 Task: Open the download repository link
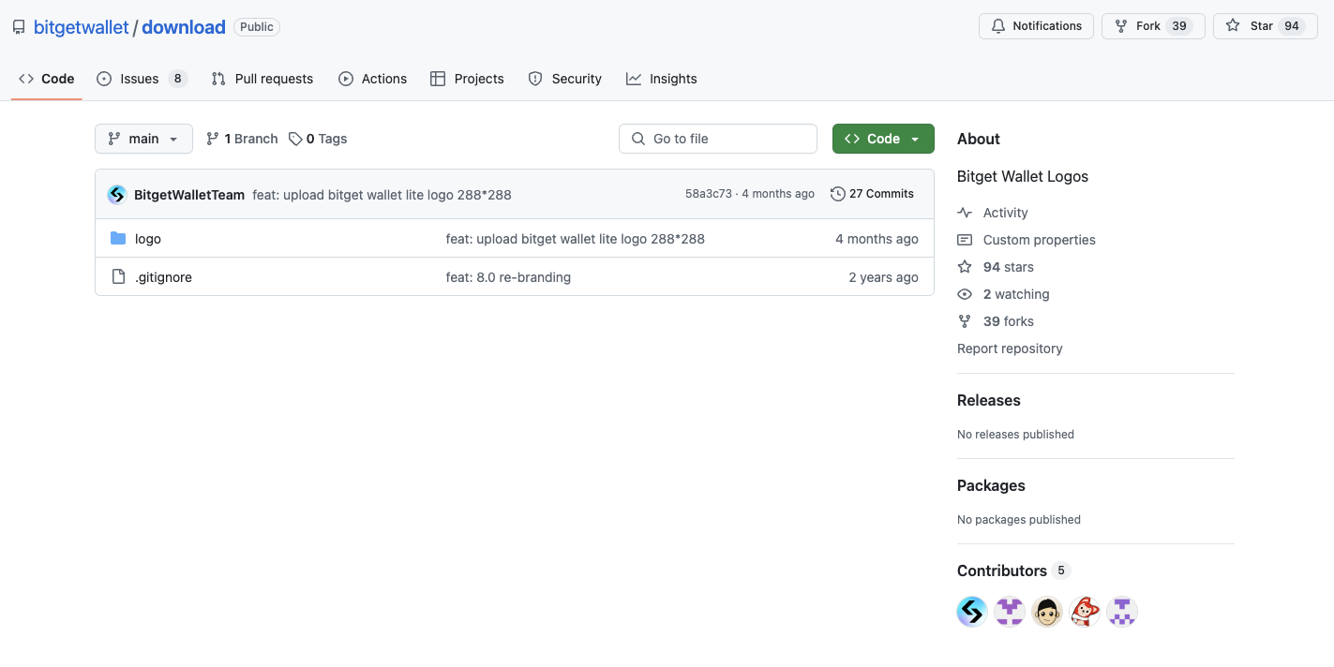click(184, 27)
